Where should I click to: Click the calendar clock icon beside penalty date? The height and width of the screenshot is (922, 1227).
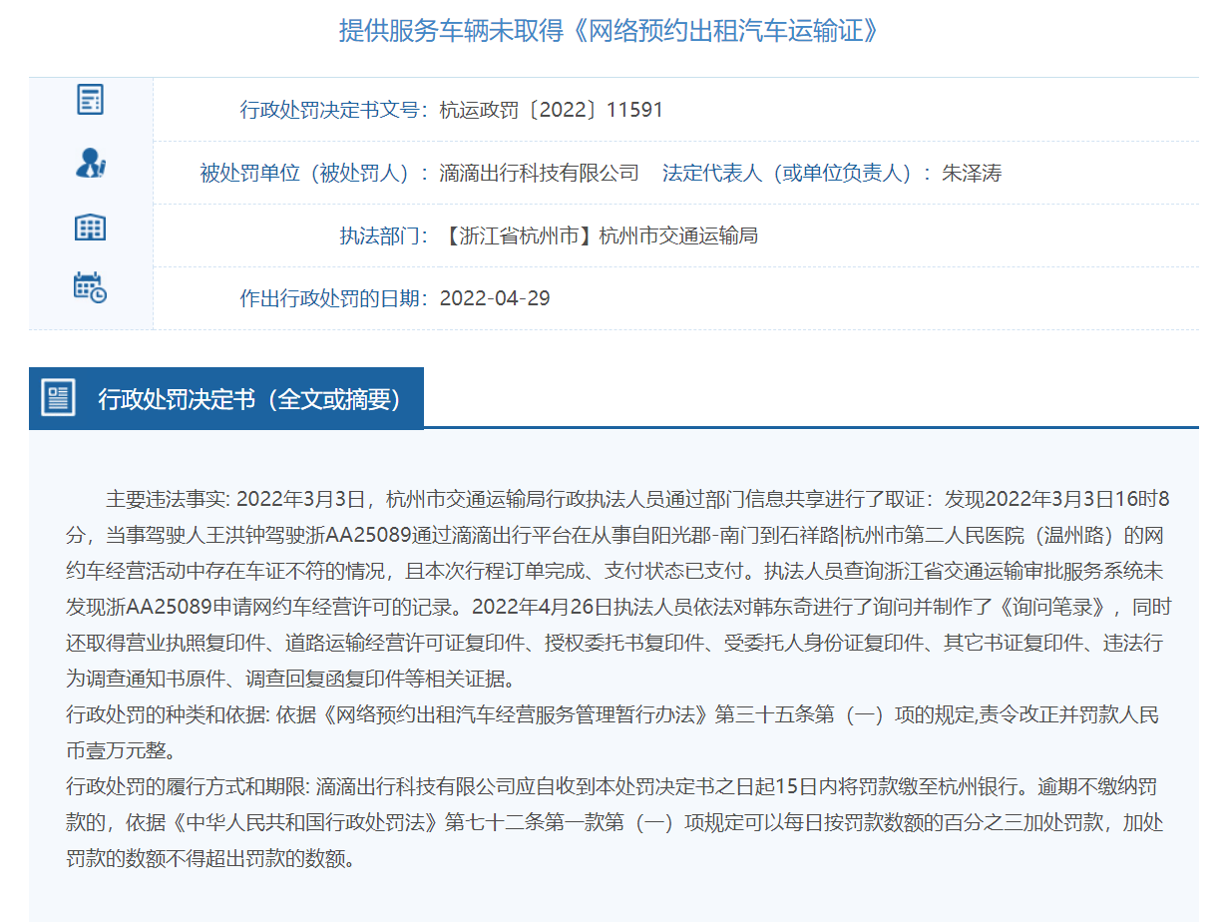90,287
